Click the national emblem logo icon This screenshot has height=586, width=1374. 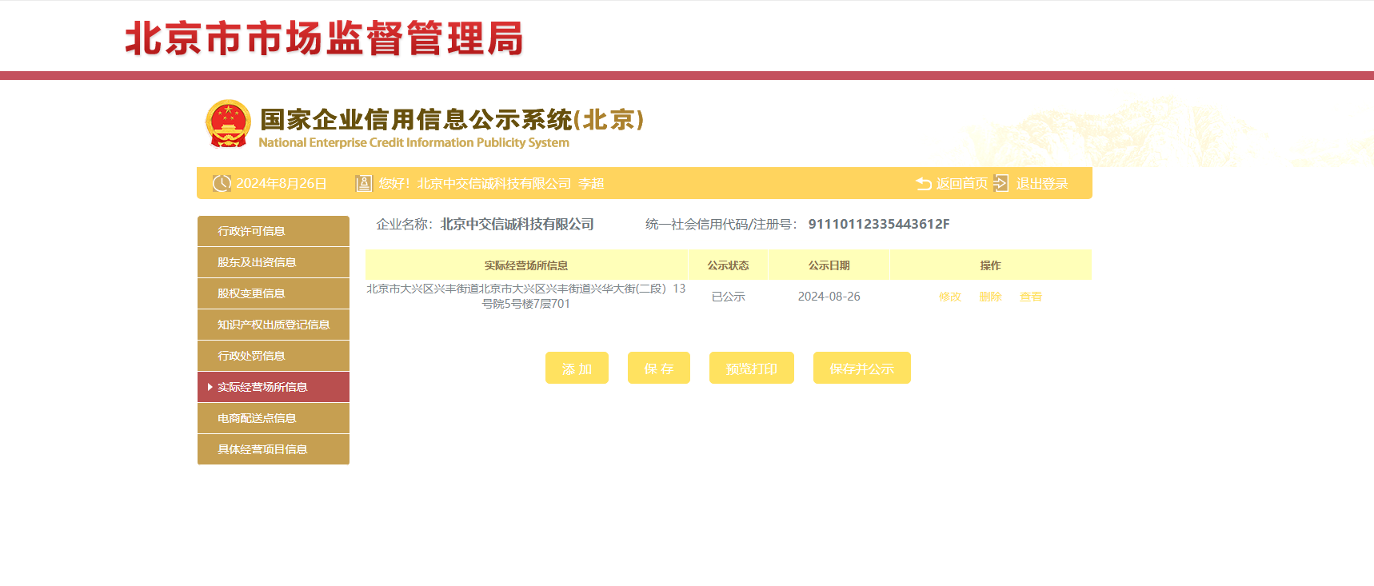click(228, 124)
